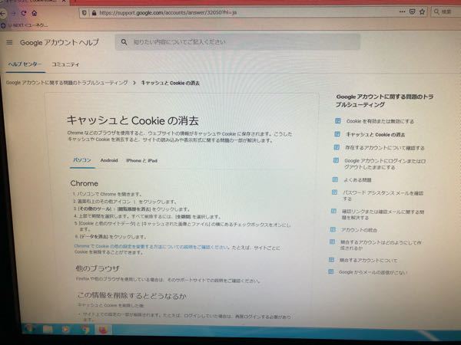Switch to the iPhone と iPad tab
The height and width of the screenshot is (345, 461).
click(x=141, y=160)
